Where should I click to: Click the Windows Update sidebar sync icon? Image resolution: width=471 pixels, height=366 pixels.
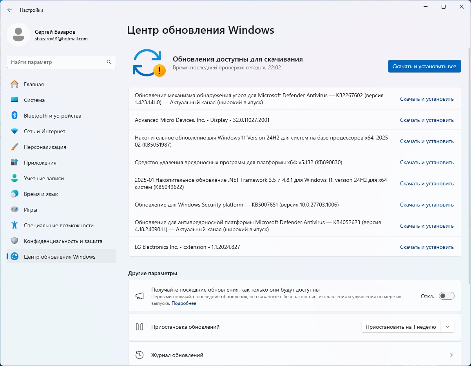[x=14, y=257]
